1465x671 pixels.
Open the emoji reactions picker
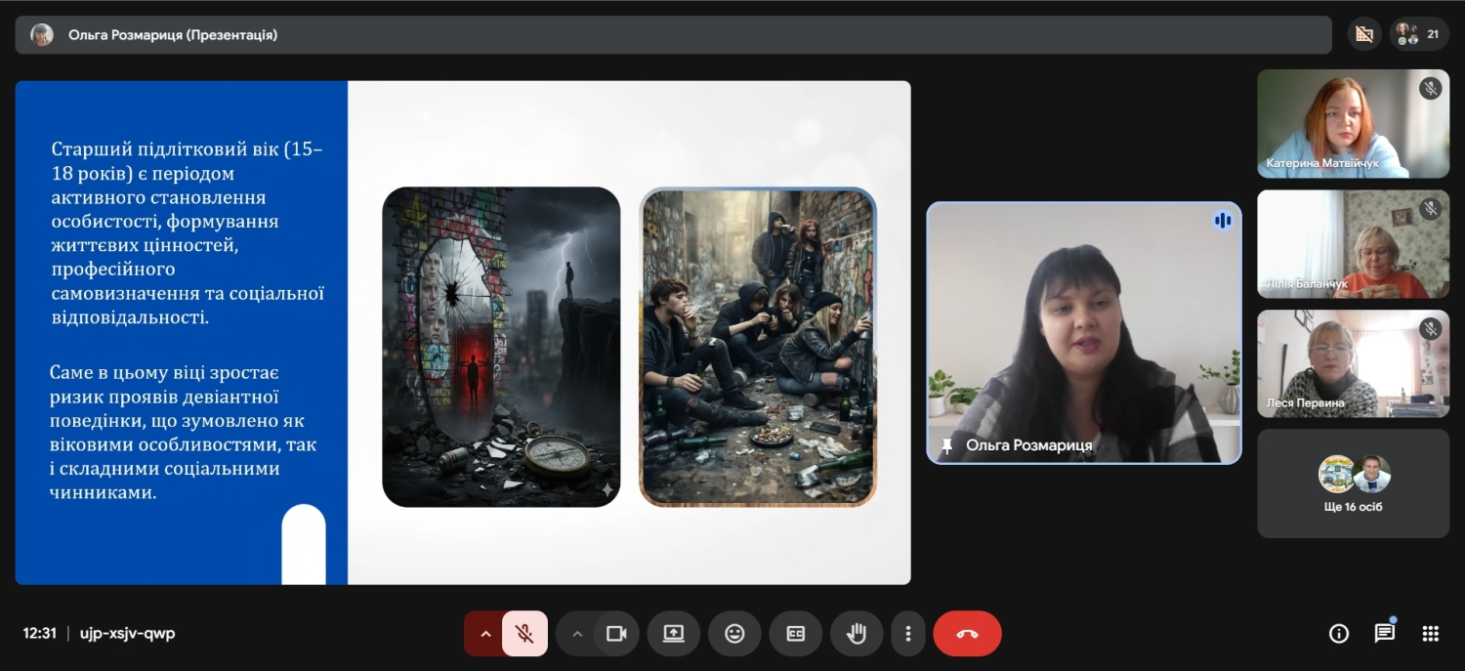(x=734, y=634)
